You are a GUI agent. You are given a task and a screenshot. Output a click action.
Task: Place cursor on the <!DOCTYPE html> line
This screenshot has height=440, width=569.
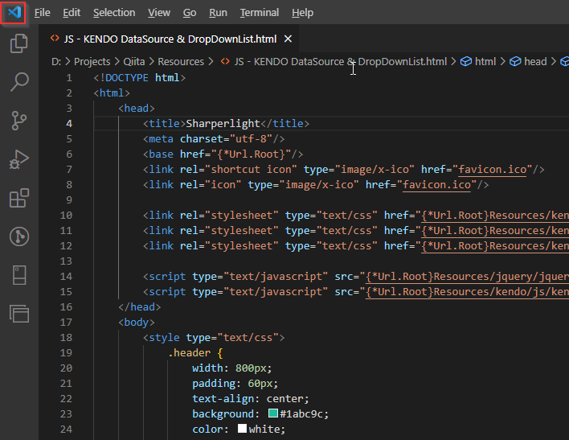pyautogui.click(x=140, y=78)
